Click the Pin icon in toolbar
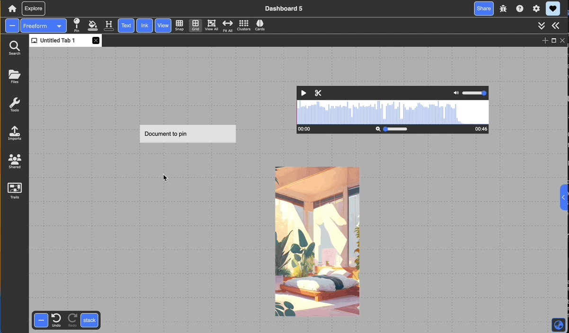 click(77, 25)
